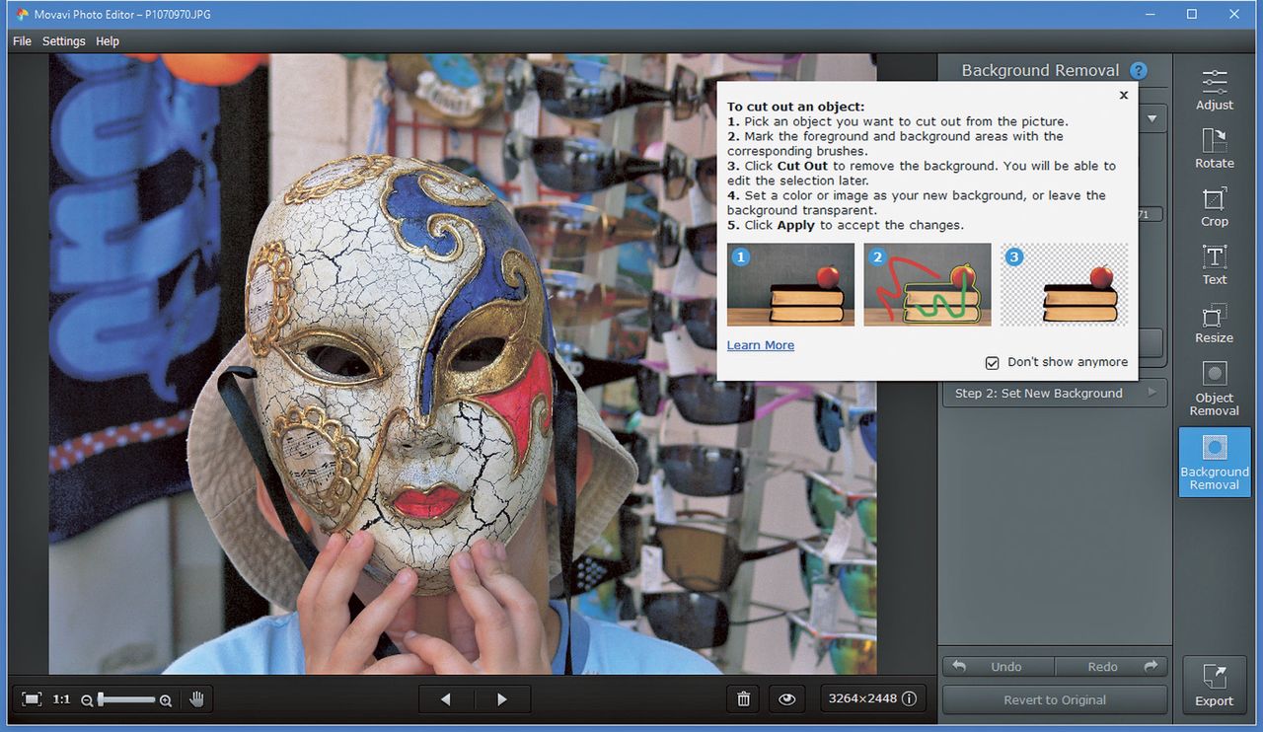The height and width of the screenshot is (732, 1263).
Task: Show image info 3264×2448
Action: pos(872,698)
